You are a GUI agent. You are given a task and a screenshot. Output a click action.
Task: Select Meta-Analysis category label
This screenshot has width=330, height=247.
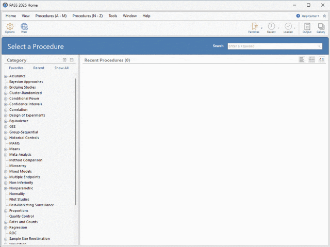(x=20, y=155)
